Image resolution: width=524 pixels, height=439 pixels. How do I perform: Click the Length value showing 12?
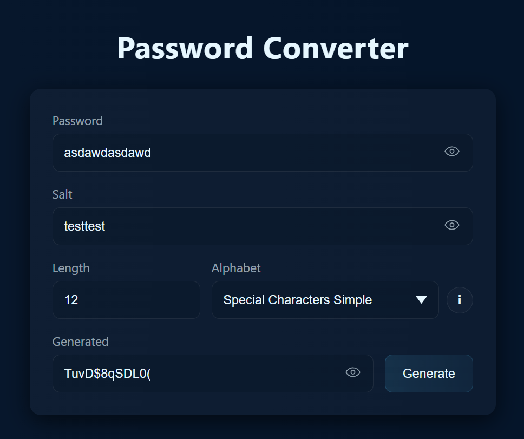[126, 300]
